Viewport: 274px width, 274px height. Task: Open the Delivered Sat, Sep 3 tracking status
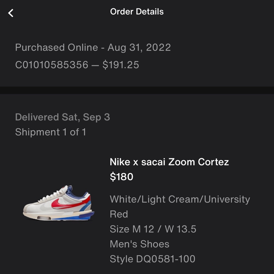click(x=63, y=117)
